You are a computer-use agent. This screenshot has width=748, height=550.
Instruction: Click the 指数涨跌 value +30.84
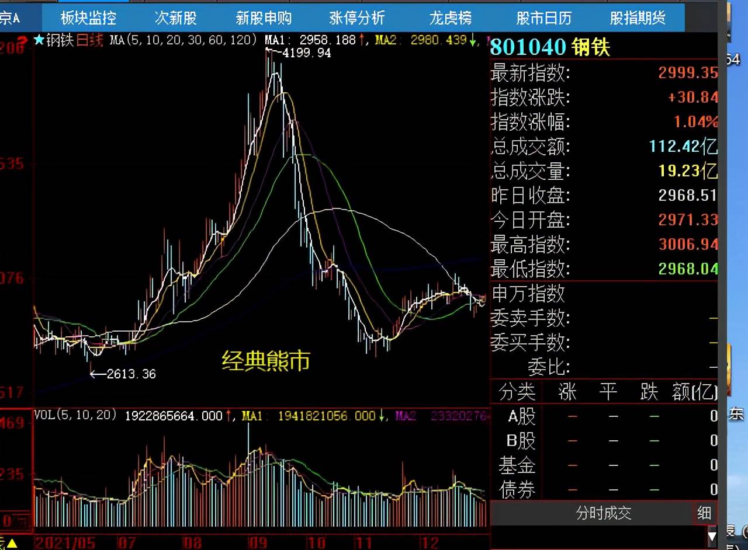(x=693, y=97)
